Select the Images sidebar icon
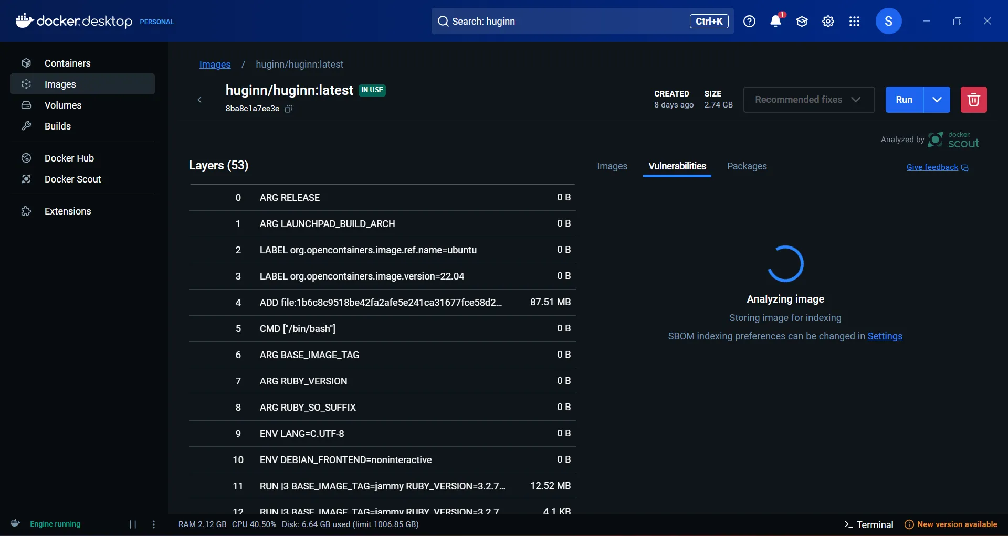Screen dimensions: 1008x536 pos(26,84)
